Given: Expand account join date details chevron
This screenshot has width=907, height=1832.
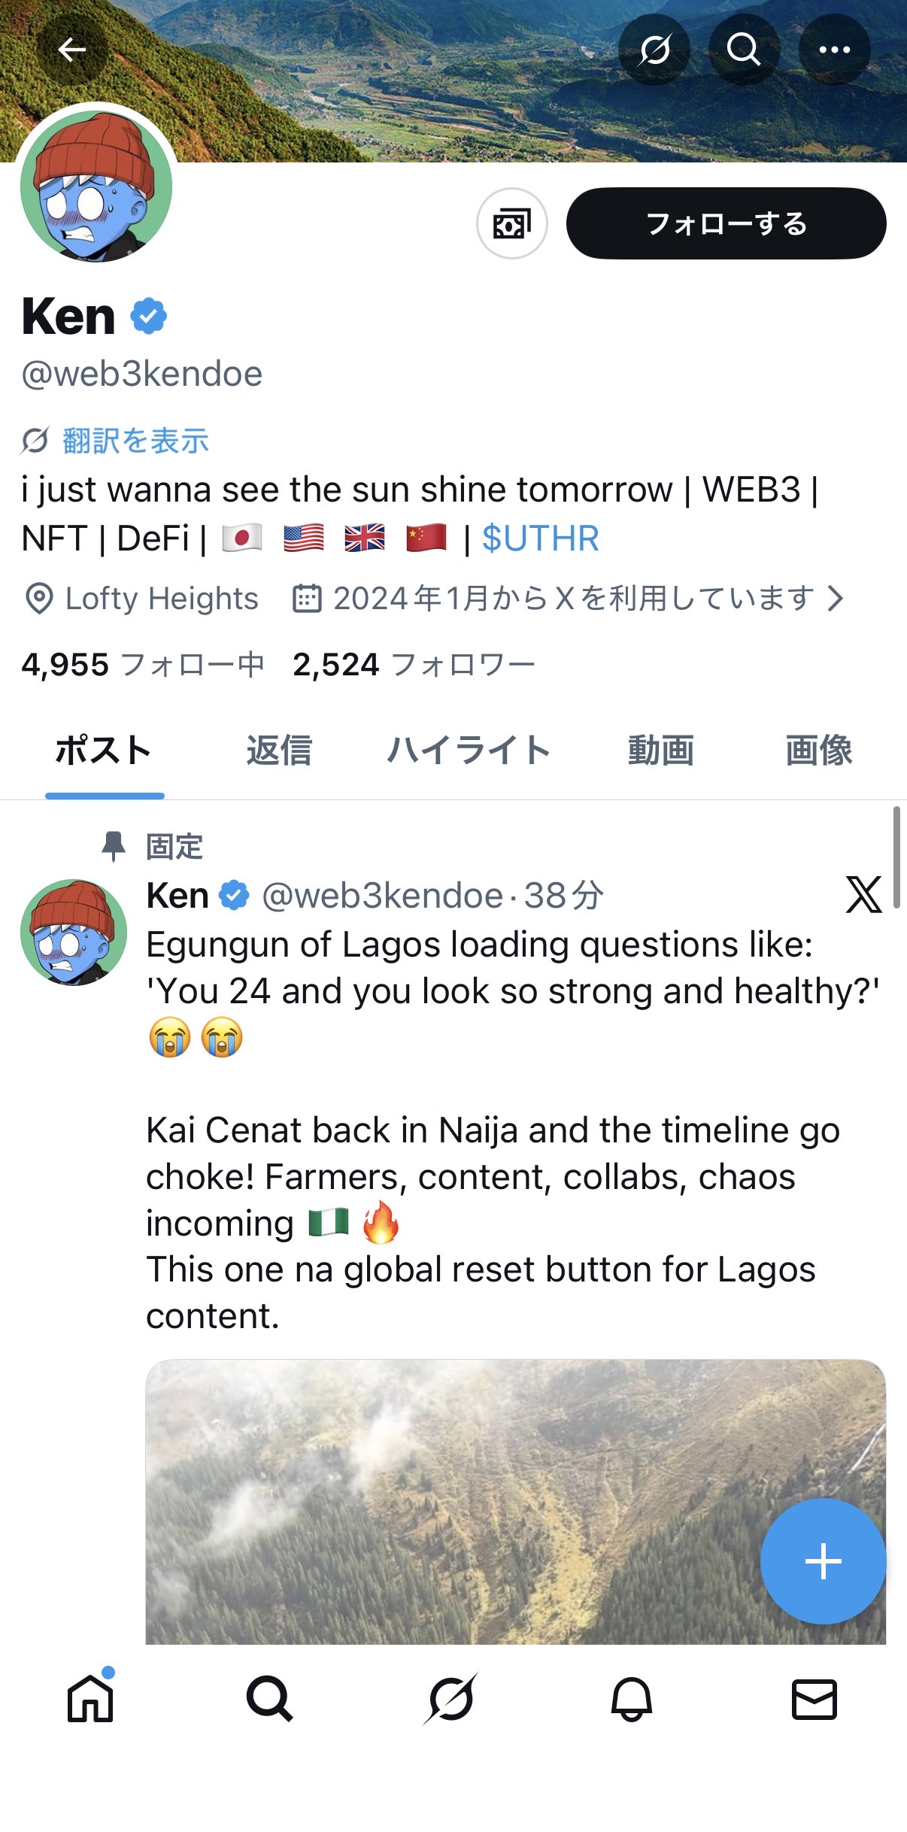Looking at the screenshot, I should (835, 599).
